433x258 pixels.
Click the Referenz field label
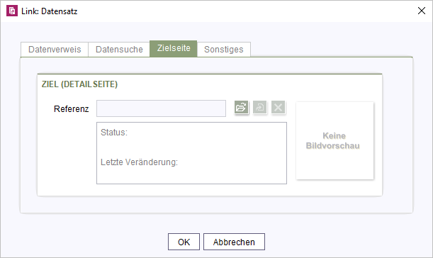pos(72,109)
